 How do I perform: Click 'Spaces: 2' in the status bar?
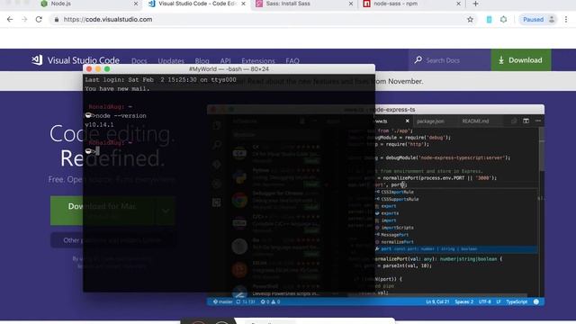(464, 302)
